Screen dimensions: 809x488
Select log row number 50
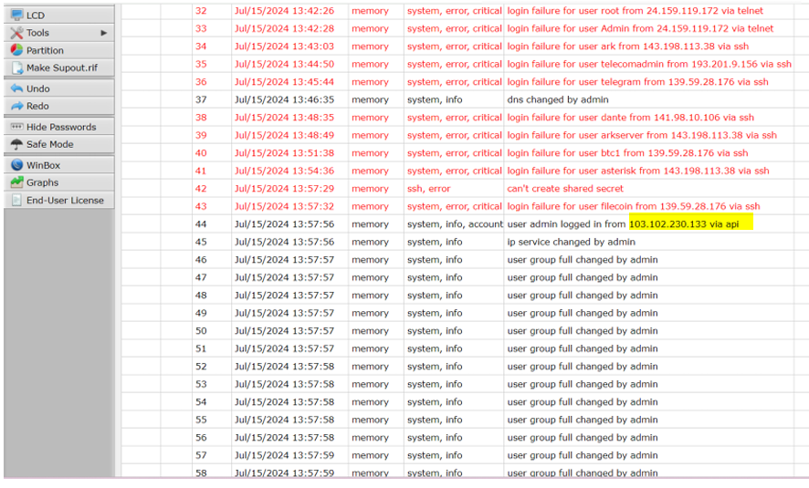point(201,330)
